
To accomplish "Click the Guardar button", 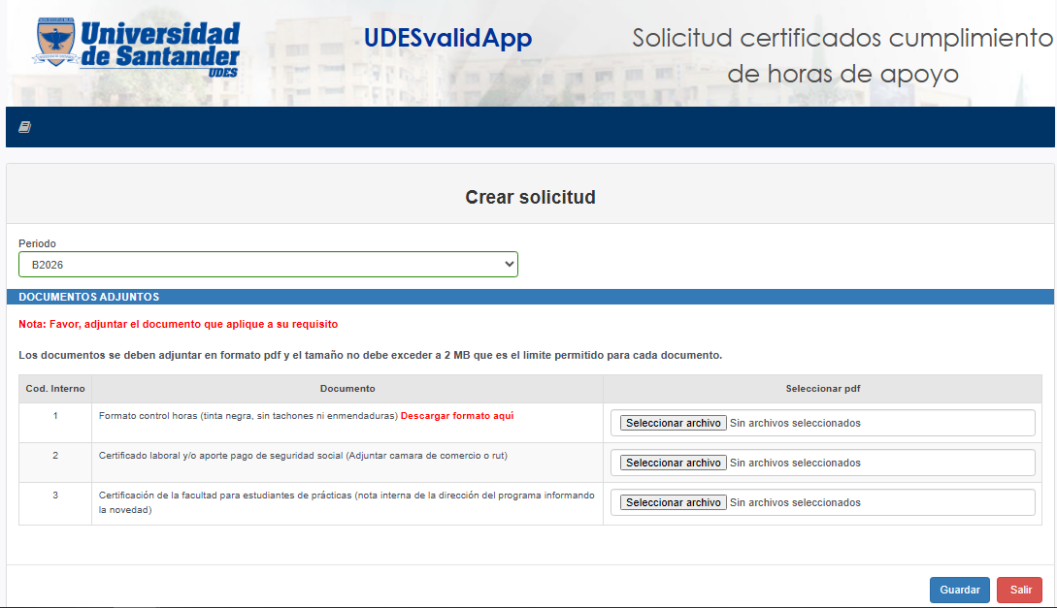I will (960, 590).
